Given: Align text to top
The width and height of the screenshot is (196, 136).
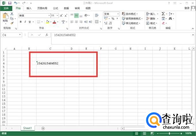Looking at the screenshot, I should (72, 15).
